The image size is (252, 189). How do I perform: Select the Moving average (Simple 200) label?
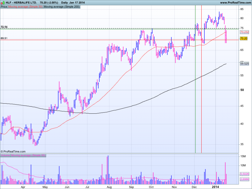pos(62,7)
